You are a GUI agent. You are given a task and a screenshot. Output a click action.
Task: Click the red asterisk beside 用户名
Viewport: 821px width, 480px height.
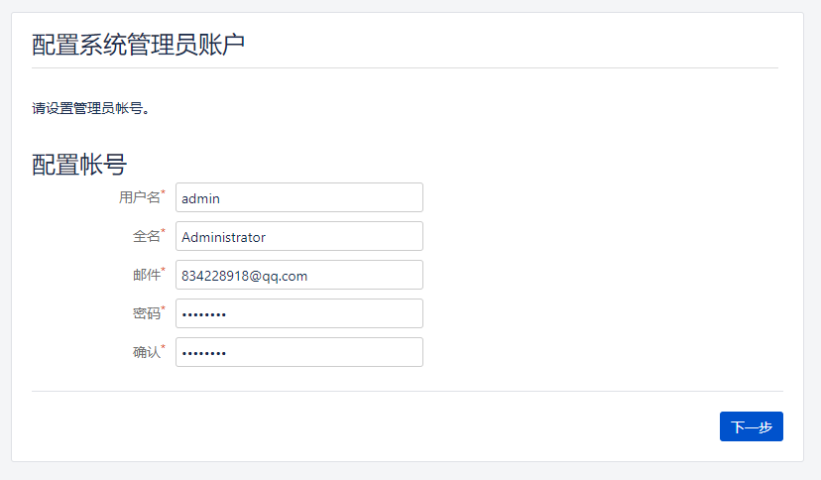pos(163,192)
